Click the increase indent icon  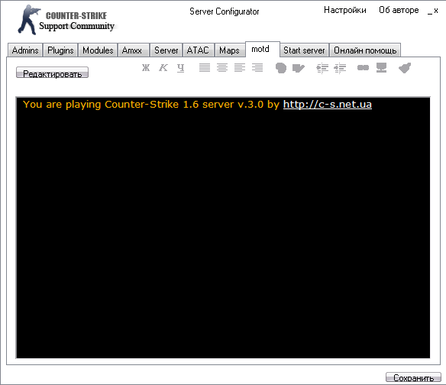[x=322, y=68]
